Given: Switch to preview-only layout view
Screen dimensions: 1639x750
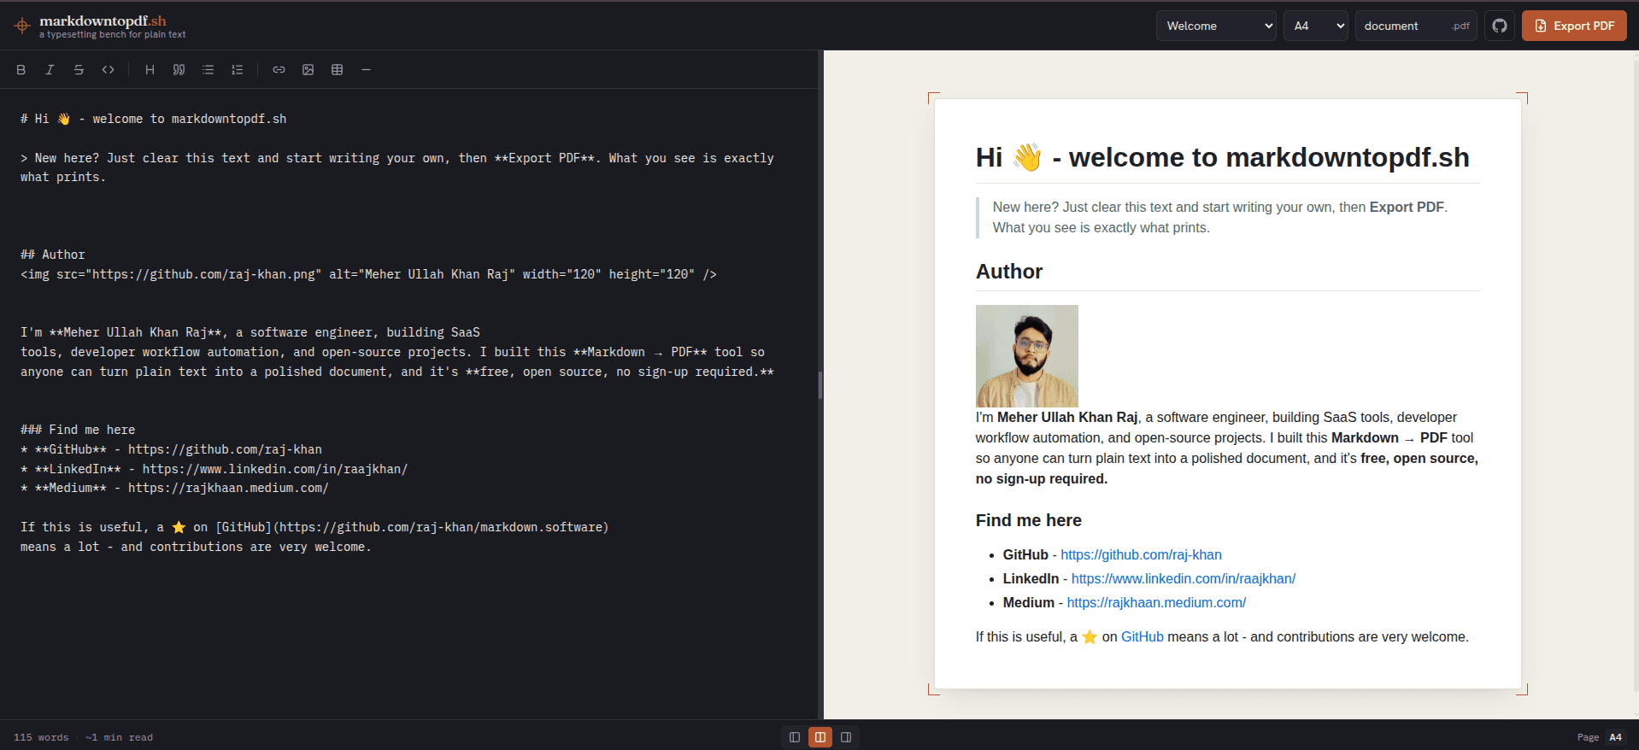Looking at the screenshot, I should point(846,737).
